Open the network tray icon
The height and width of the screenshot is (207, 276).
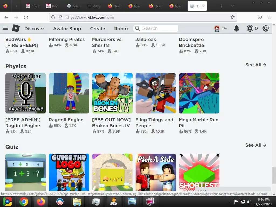click(x=243, y=202)
